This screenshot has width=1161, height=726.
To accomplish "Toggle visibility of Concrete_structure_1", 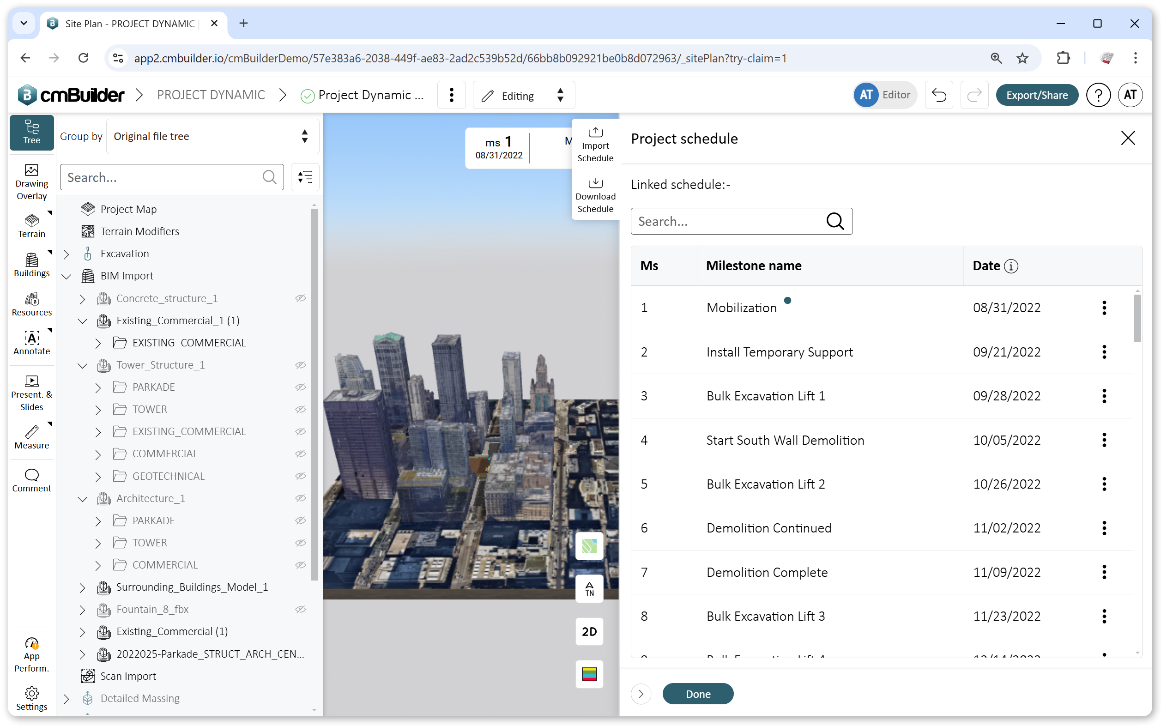I will tap(301, 298).
